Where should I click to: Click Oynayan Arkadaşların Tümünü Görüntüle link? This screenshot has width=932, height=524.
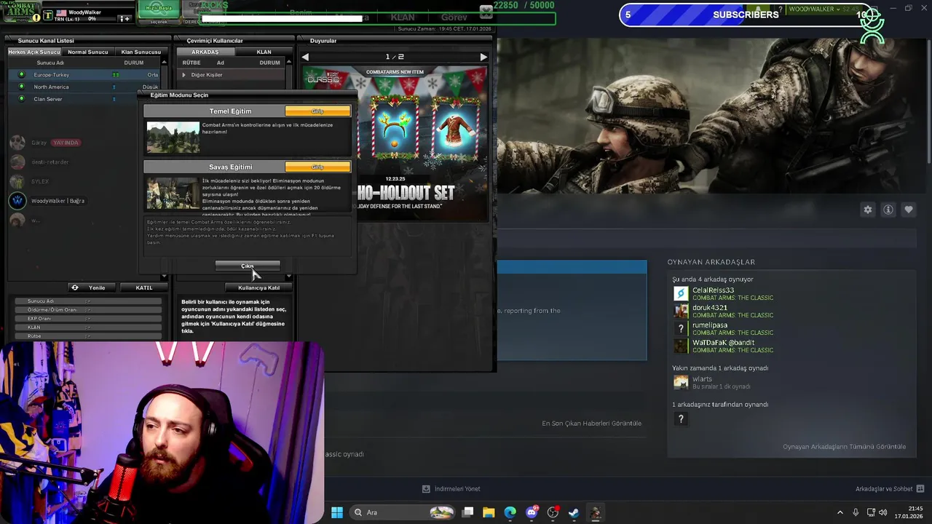pos(844,447)
